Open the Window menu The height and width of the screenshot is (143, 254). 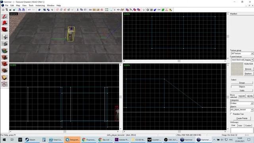click(x=50, y=6)
